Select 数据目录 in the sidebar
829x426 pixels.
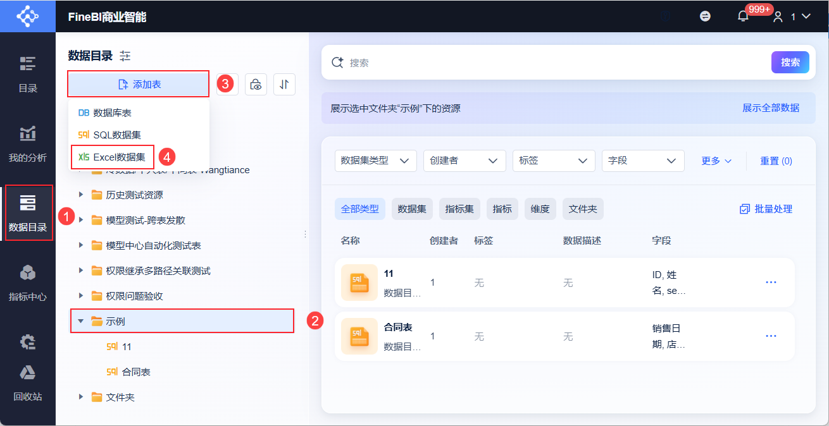point(28,213)
